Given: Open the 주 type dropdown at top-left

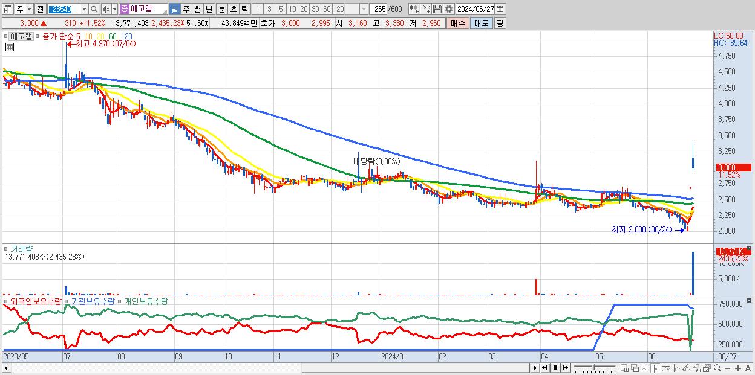Looking at the screenshot, I should (x=30, y=9).
